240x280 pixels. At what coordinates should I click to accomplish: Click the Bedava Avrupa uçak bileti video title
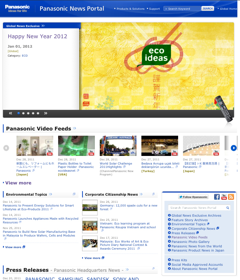(x=160, y=165)
